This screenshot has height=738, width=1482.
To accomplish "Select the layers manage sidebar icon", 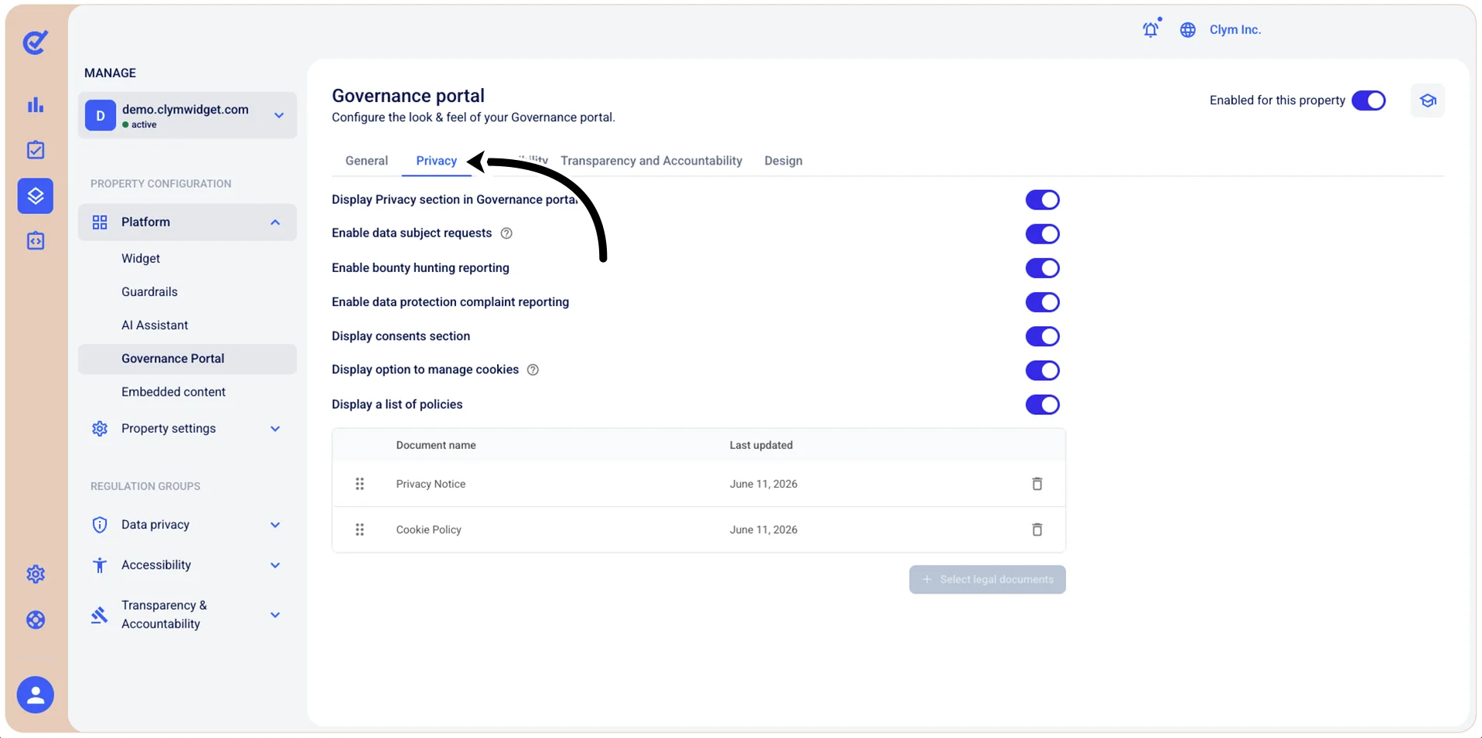I will tap(36, 196).
